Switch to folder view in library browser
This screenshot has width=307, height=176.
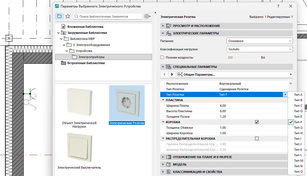click(x=59, y=16)
